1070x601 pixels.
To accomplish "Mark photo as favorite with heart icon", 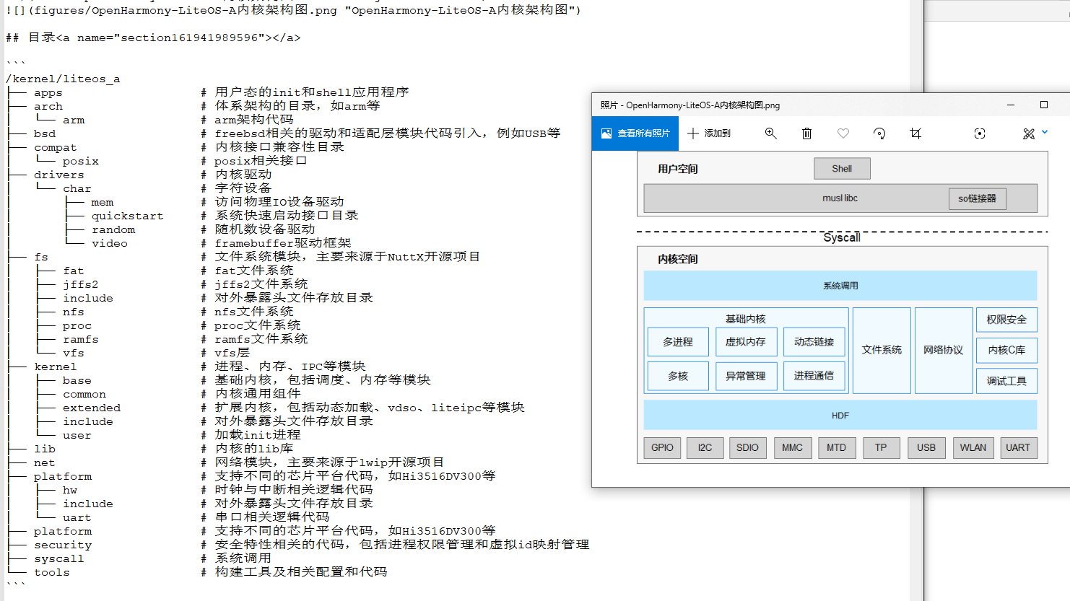I will click(x=843, y=133).
